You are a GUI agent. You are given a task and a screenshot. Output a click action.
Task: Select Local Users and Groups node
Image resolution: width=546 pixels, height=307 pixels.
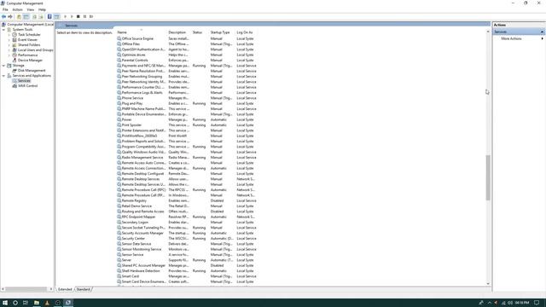point(36,50)
